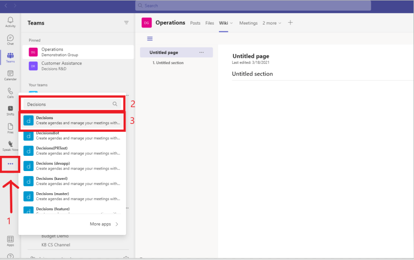Expand the Wiki tab dropdown chevron
Viewport: 414px width, 260px height.
(231, 23)
